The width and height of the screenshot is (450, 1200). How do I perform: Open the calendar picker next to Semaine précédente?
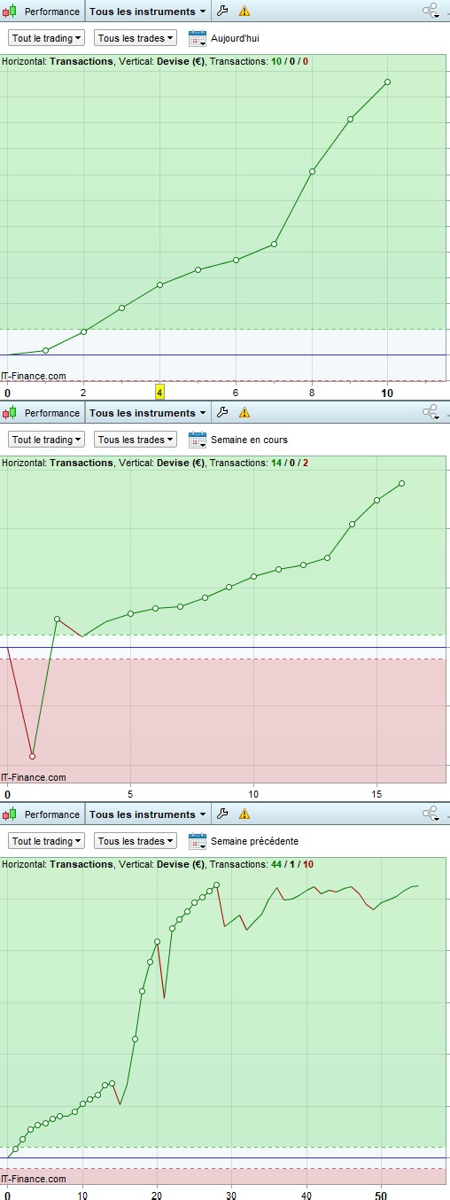point(198,841)
